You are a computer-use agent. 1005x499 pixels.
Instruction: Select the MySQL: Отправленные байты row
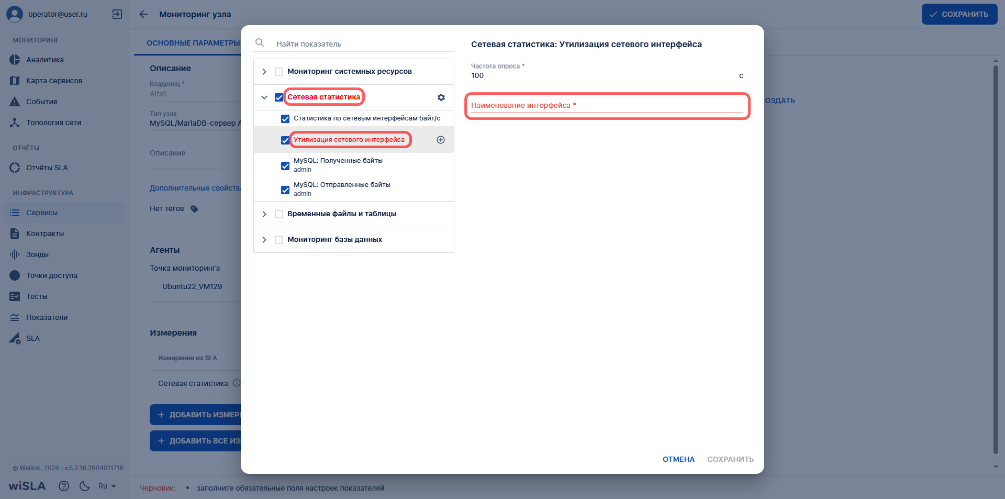(x=354, y=189)
